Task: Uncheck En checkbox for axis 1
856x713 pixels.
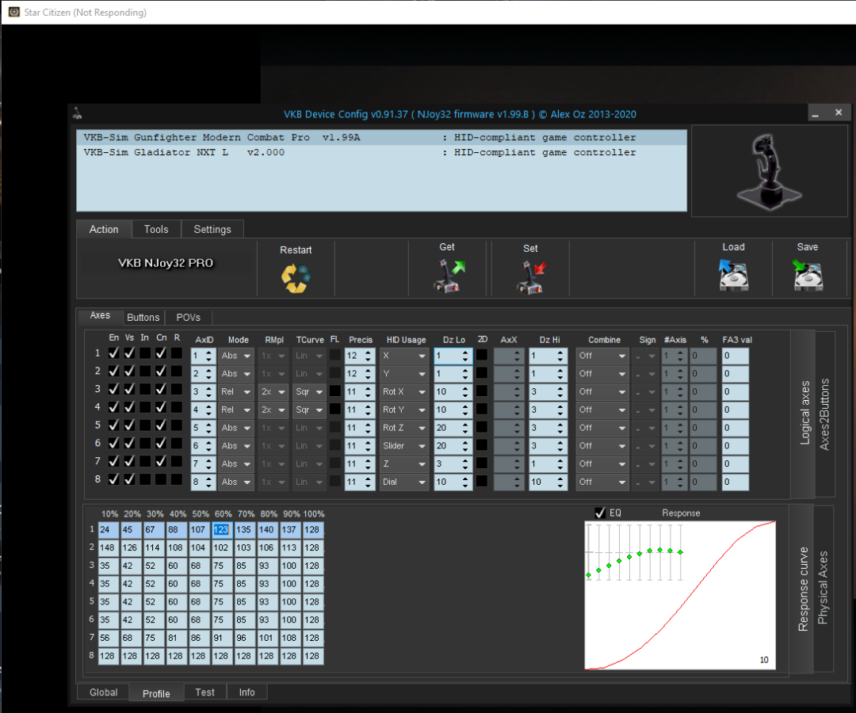Action: click(x=114, y=353)
